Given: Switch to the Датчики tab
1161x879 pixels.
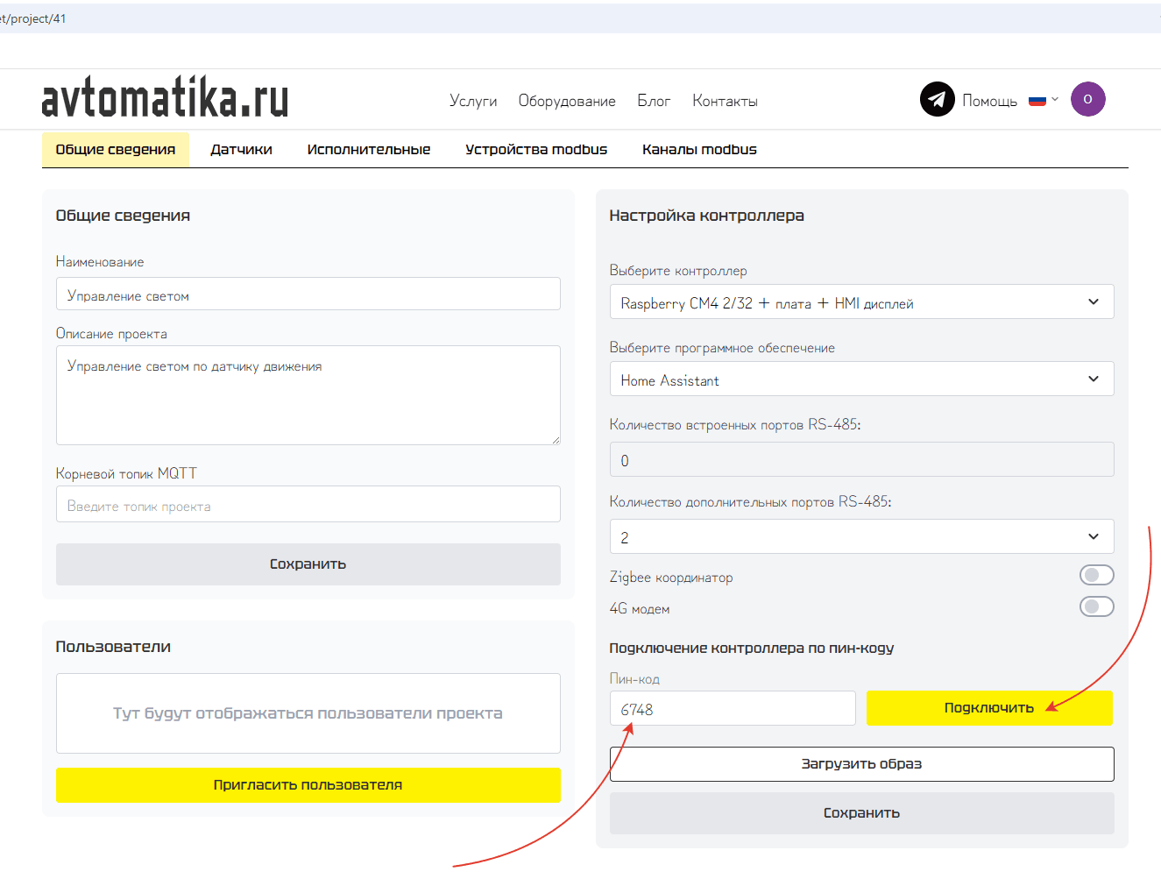Looking at the screenshot, I should pyautogui.click(x=241, y=150).
